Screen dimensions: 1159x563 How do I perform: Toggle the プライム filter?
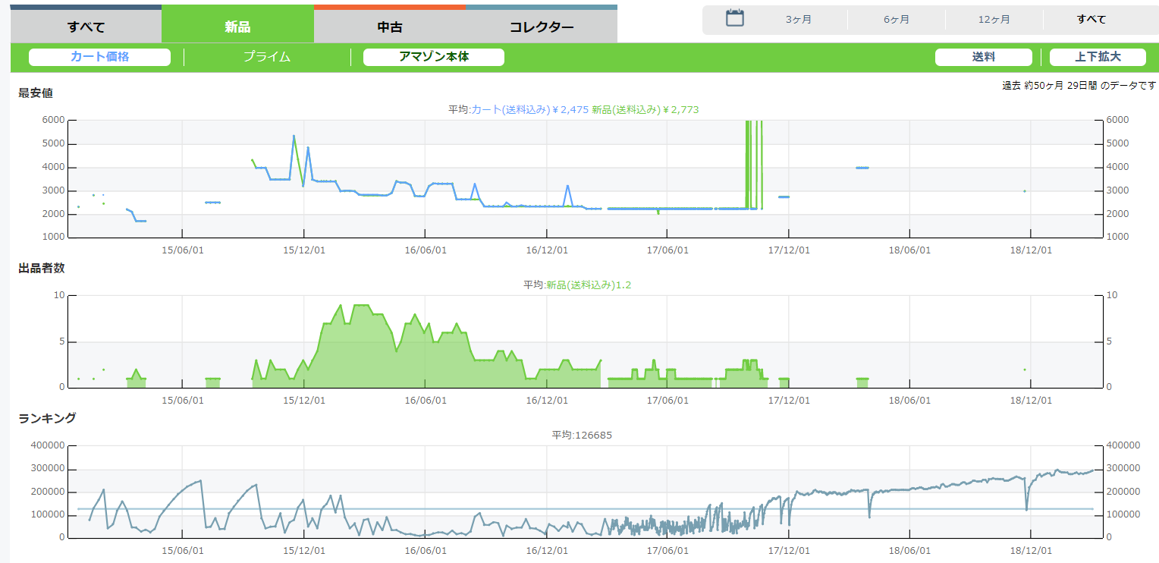[x=267, y=57]
